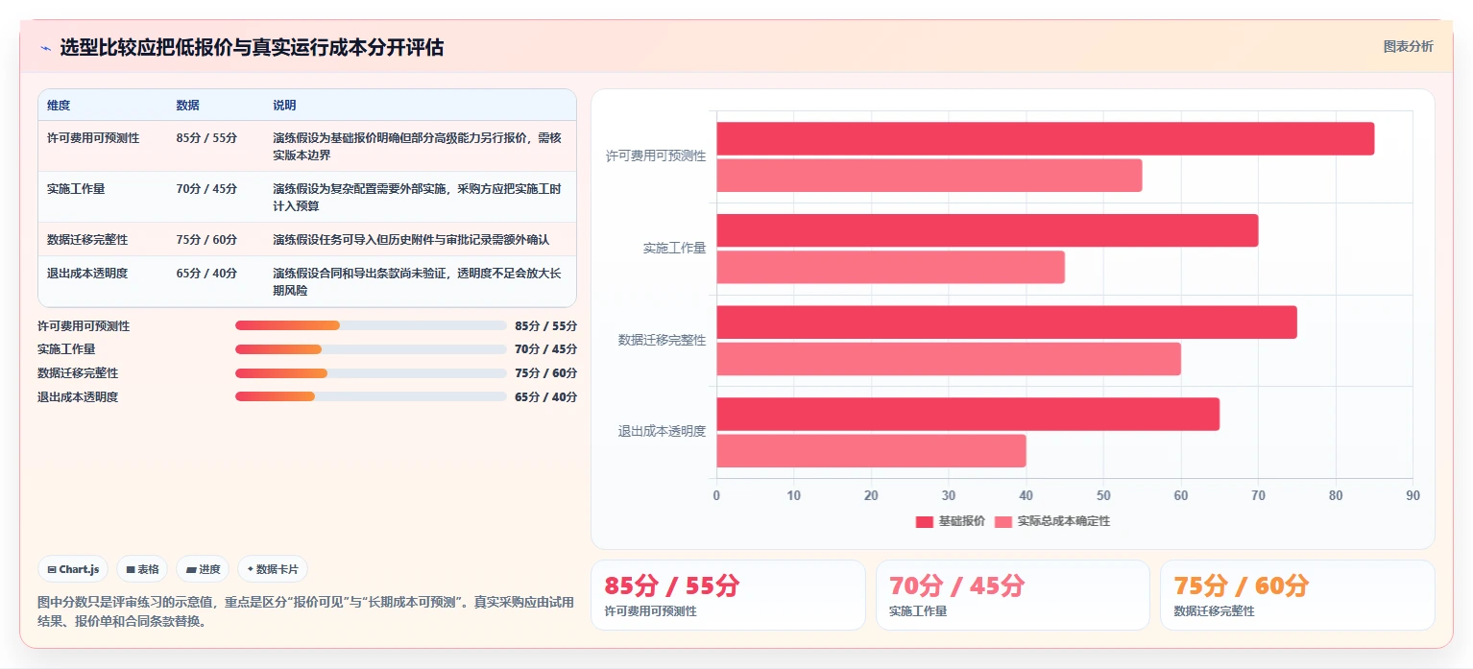Click the x-axis tick label 0
Viewport: 1473px width, 669px height.
point(716,495)
